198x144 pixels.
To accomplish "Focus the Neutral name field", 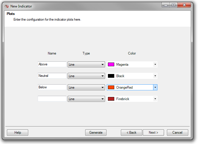I will click(x=52, y=76).
